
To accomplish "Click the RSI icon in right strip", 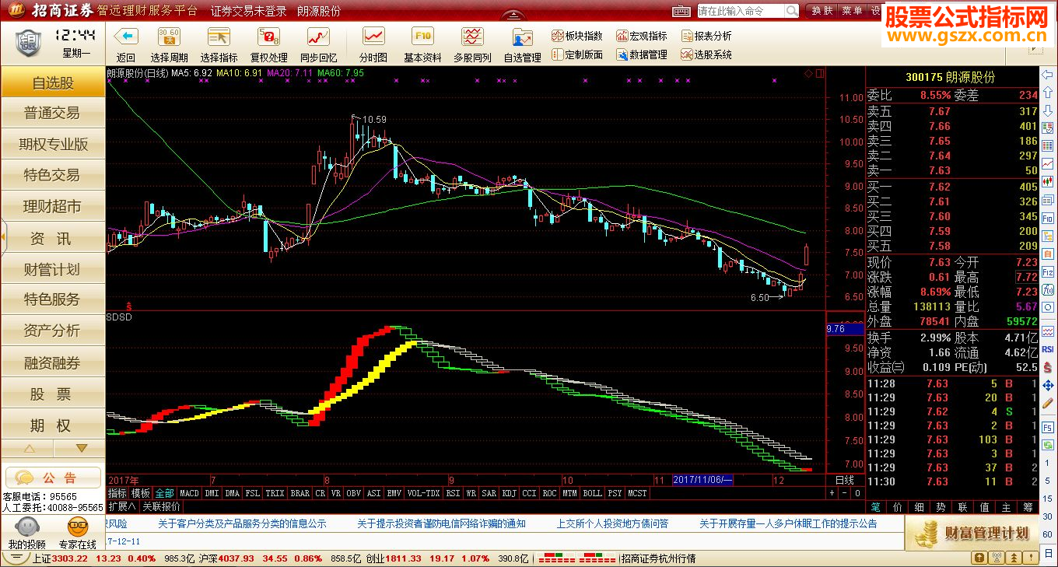I will 1049,350.
